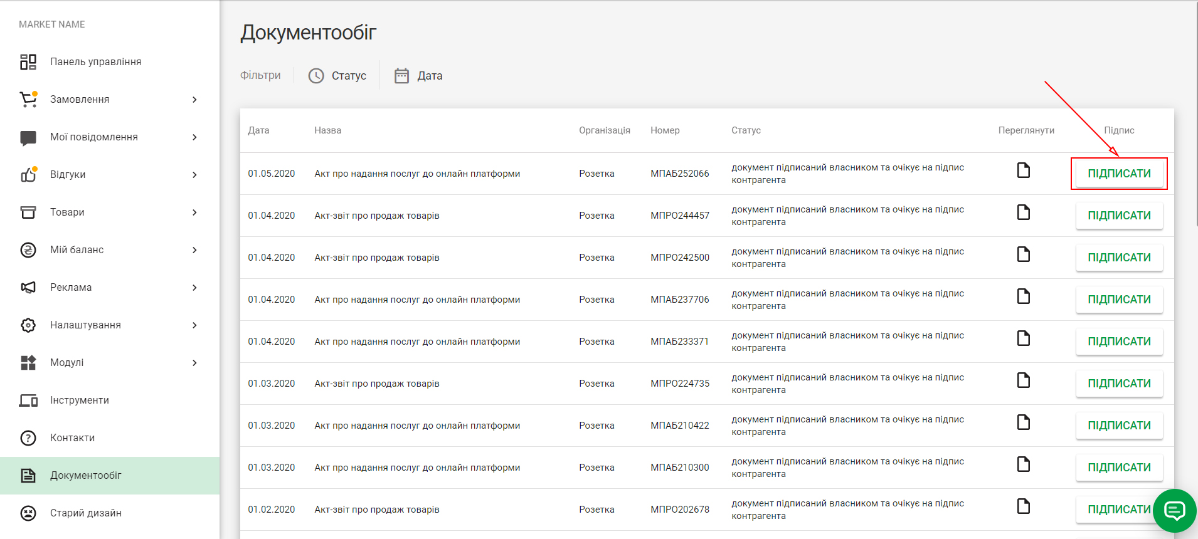The image size is (1198, 539).
Task: Click the Налаштування gear icon
Action: pos(28,325)
